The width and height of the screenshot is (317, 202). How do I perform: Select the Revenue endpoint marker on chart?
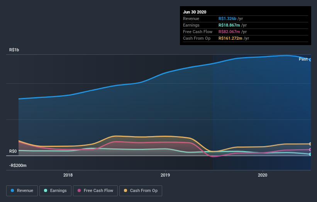coord(310,60)
